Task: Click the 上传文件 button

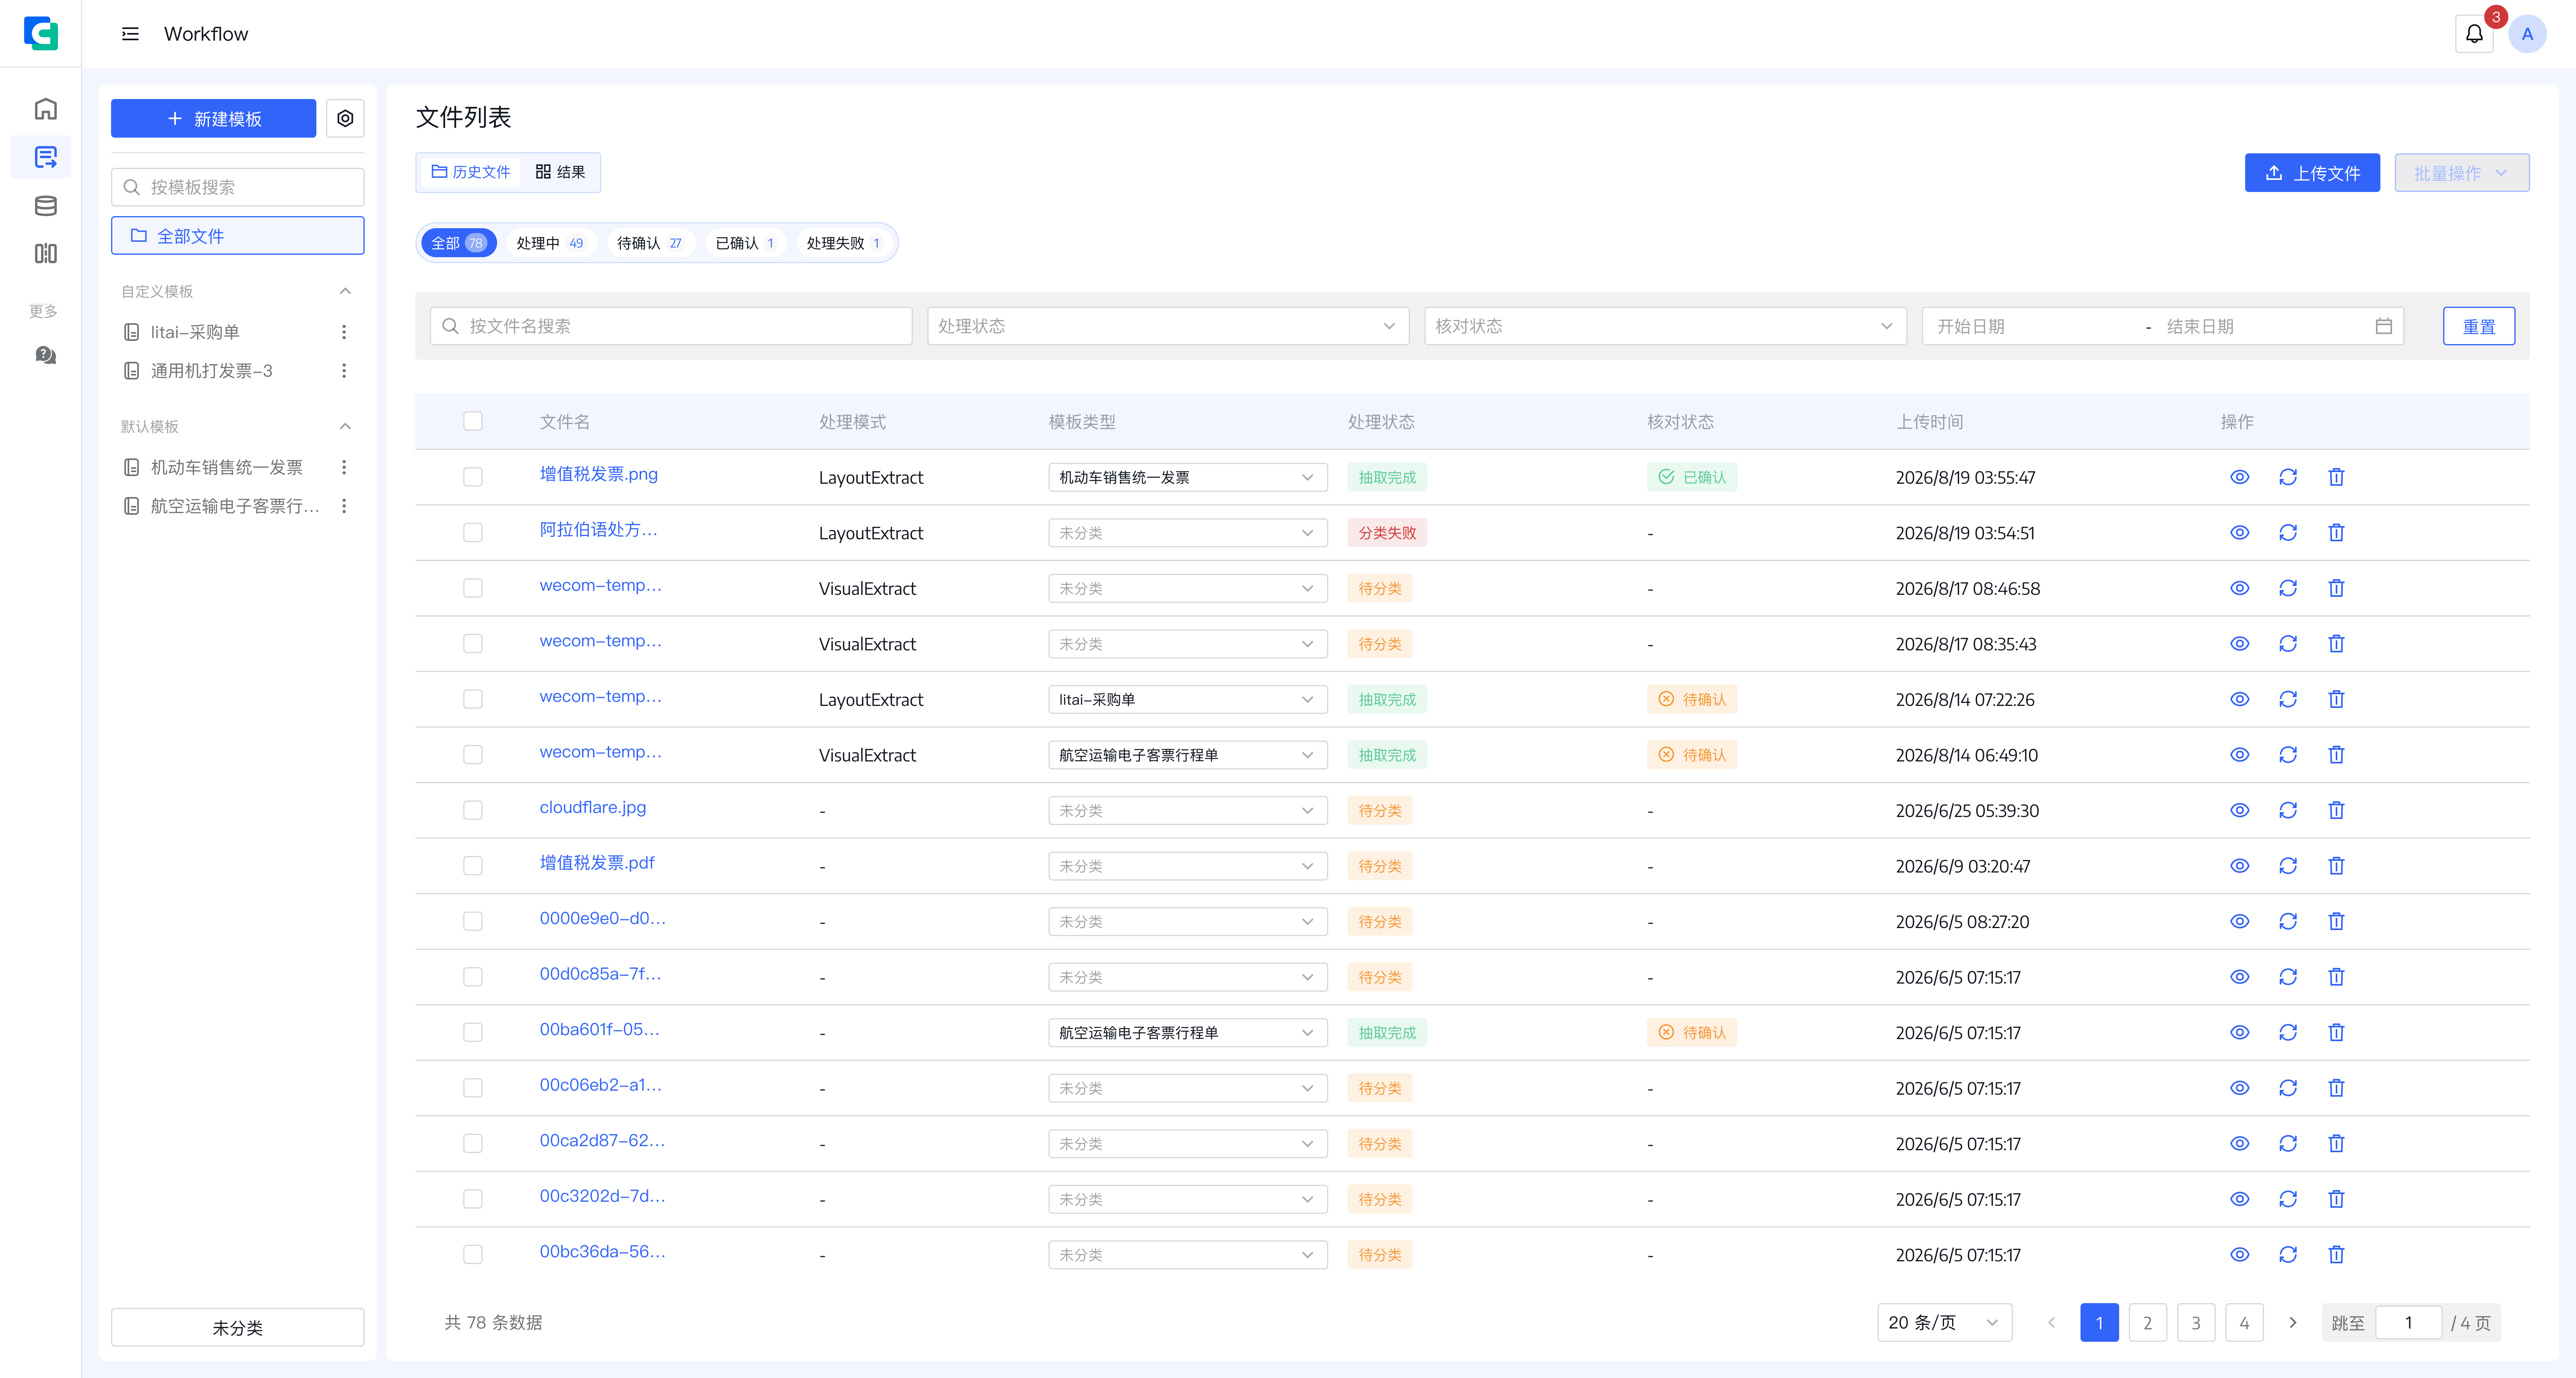Action: tap(2312, 173)
